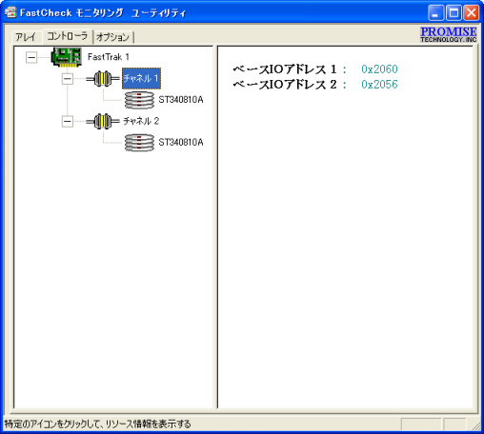Open the オプション tab
The image size is (484, 434).
113,37
